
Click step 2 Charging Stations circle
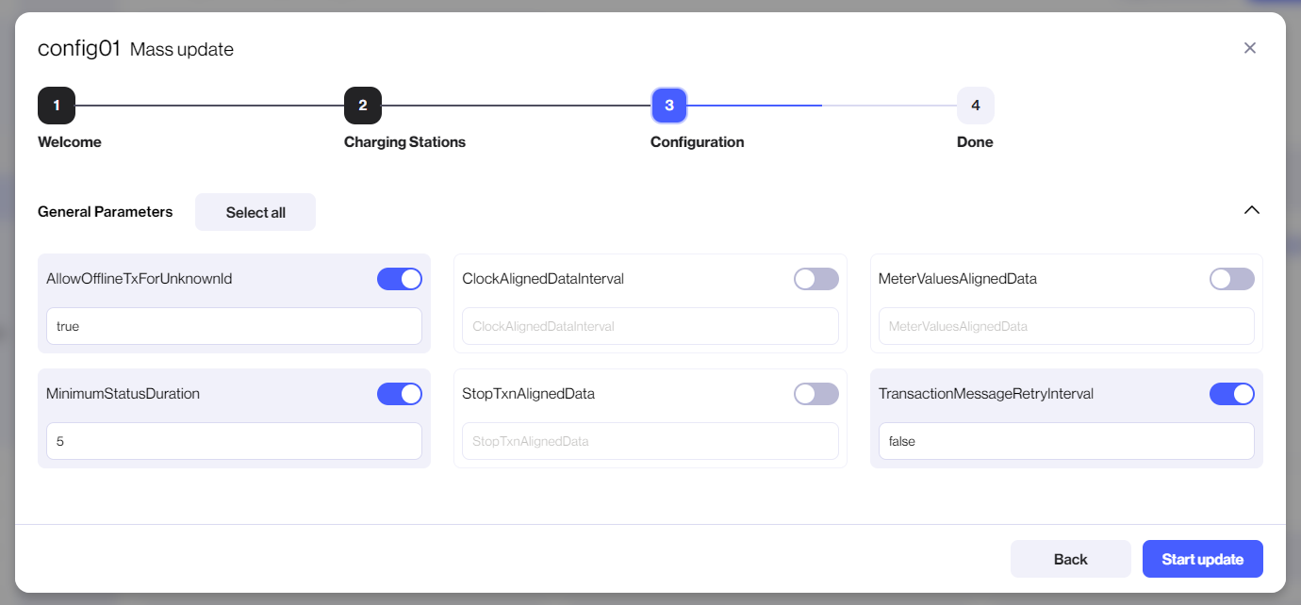363,106
